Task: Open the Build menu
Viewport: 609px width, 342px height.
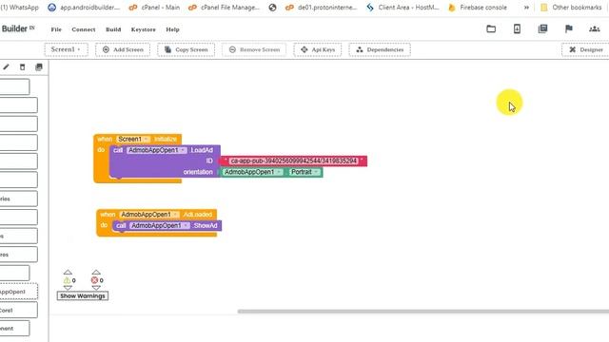Action: click(x=113, y=29)
